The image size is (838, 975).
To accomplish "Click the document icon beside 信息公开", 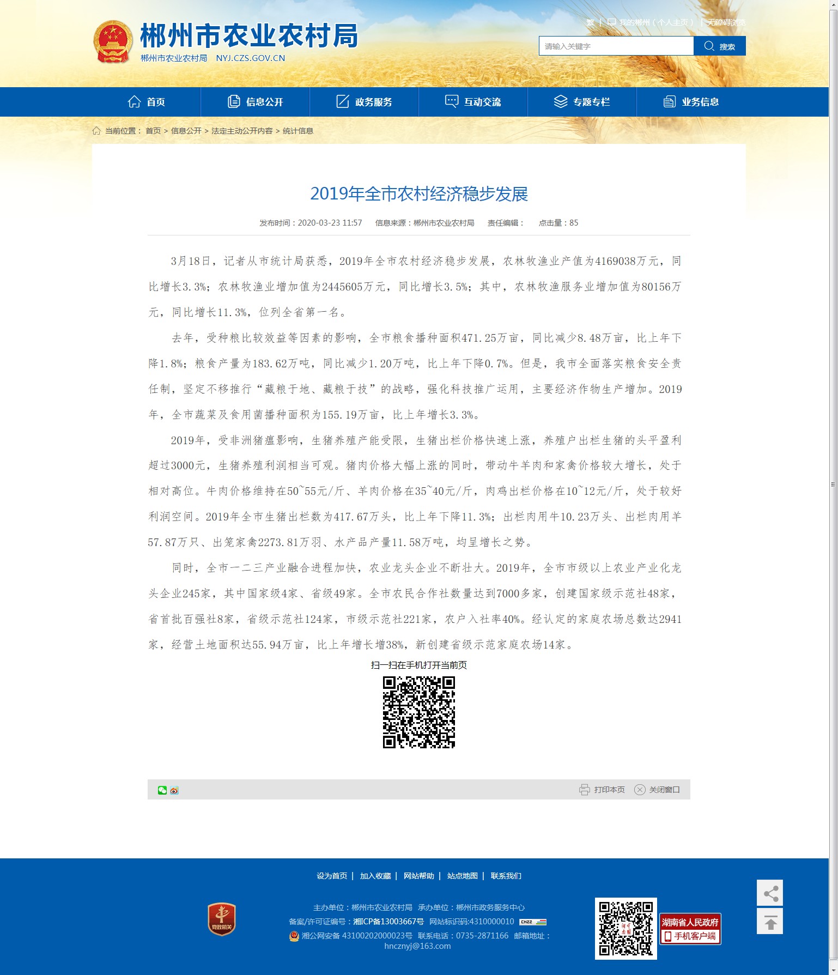I will click(234, 101).
